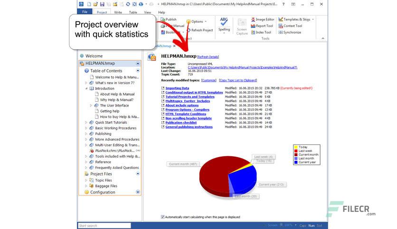The image size is (397, 229).
Task: Expand the Configuration section chevron
Action: (x=138, y=192)
